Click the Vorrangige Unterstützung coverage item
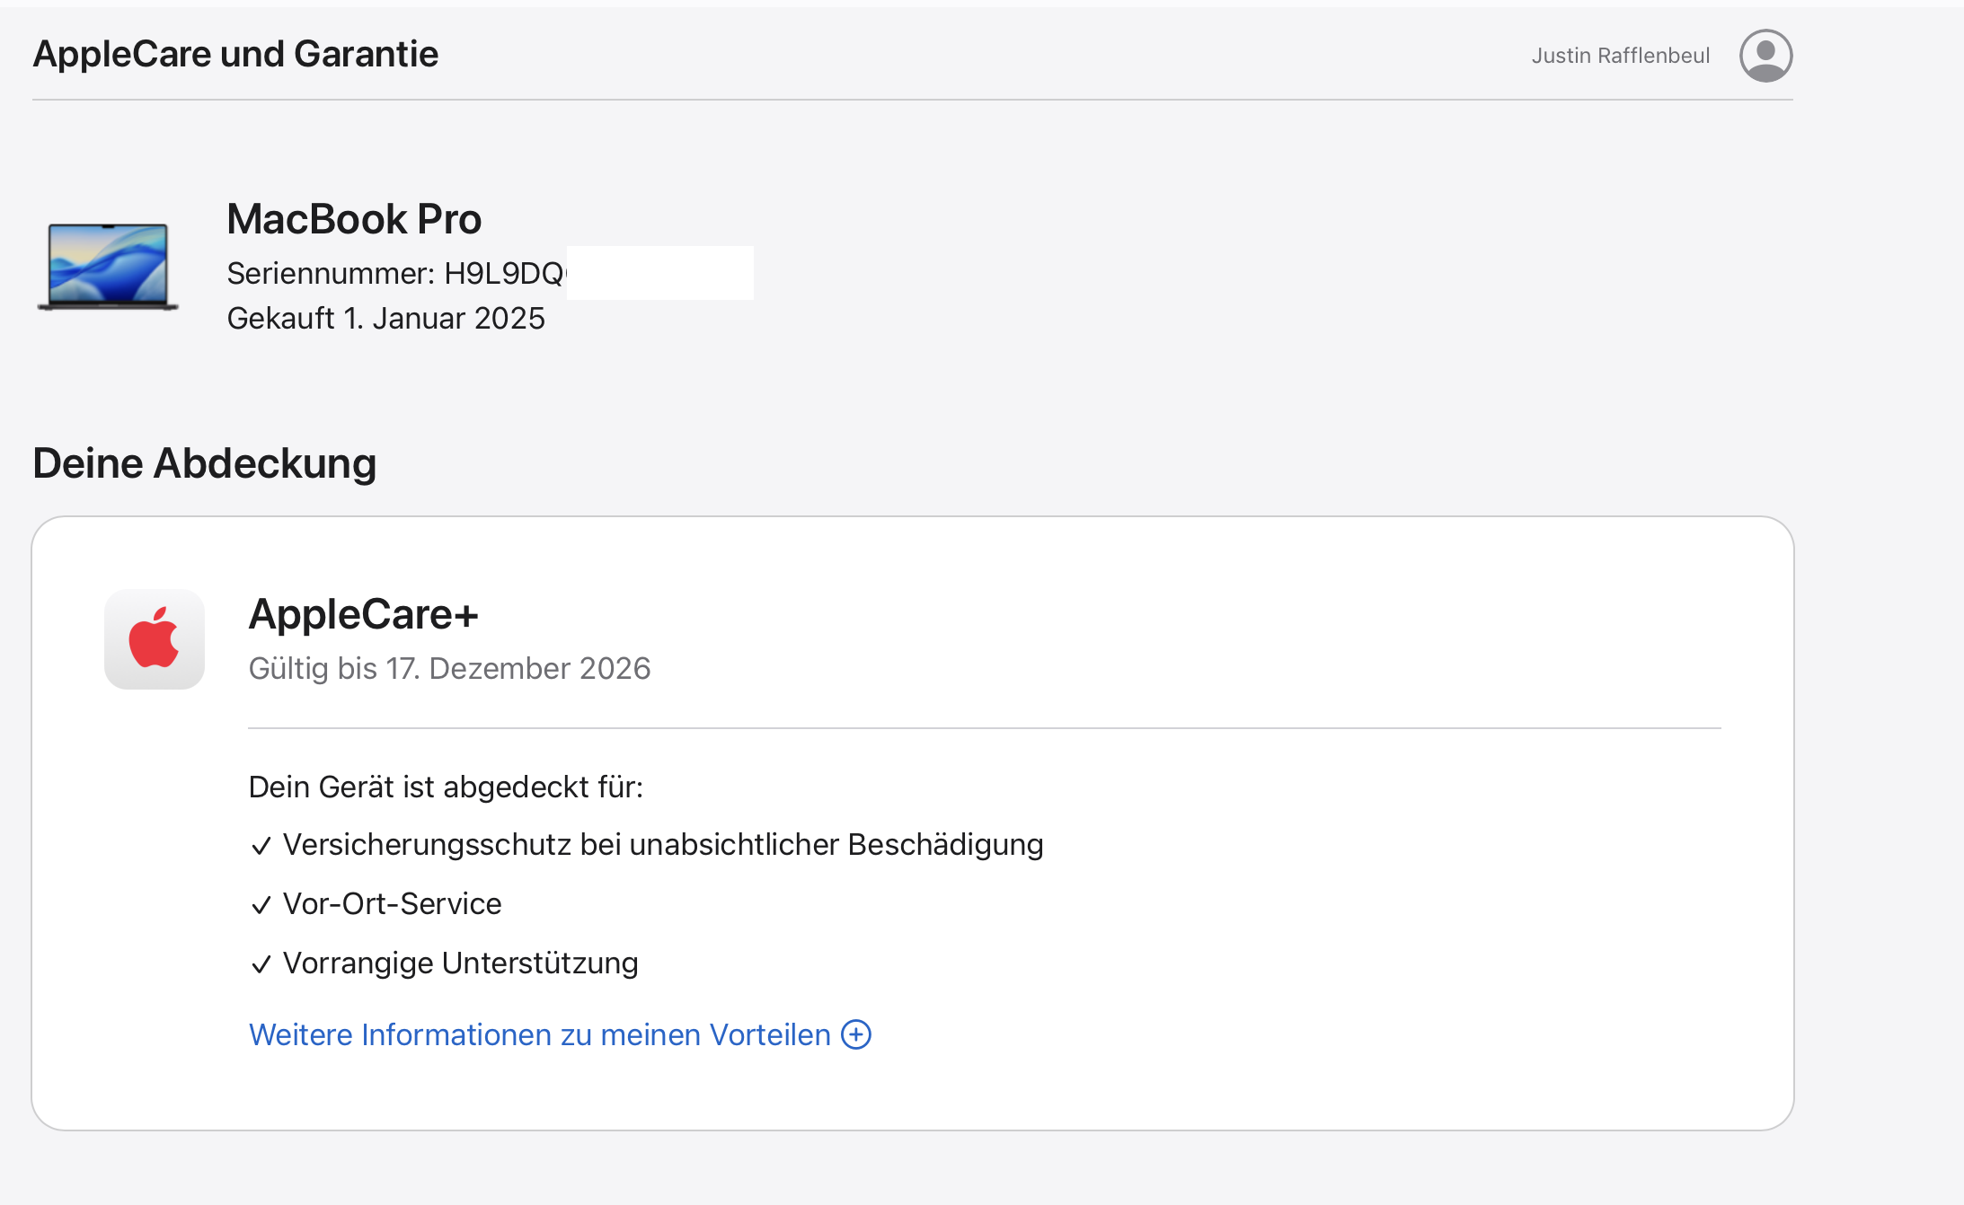1964x1205 pixels. click(460, 963)
